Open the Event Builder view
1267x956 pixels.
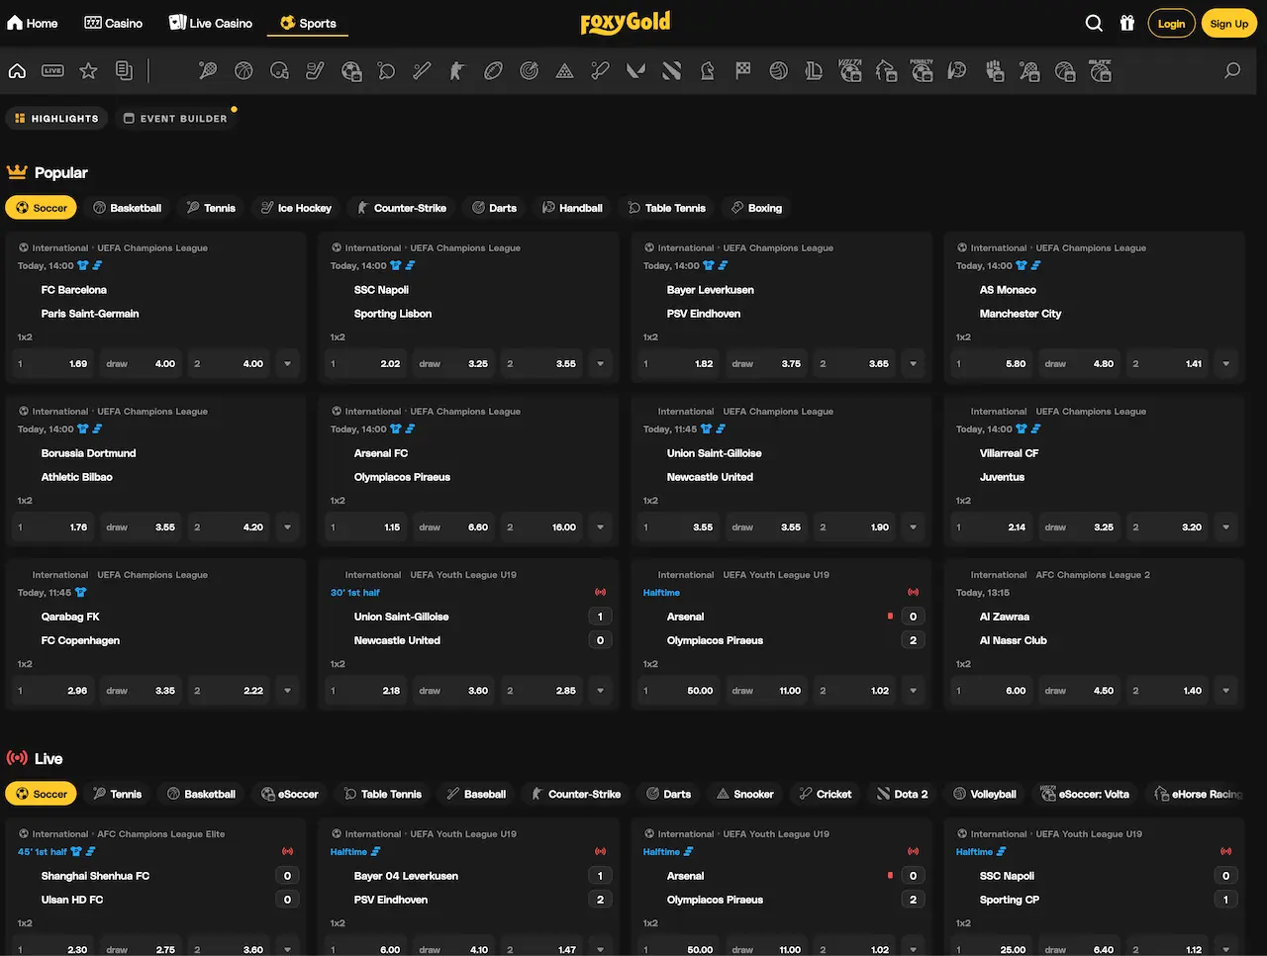[x=174, y=119]
